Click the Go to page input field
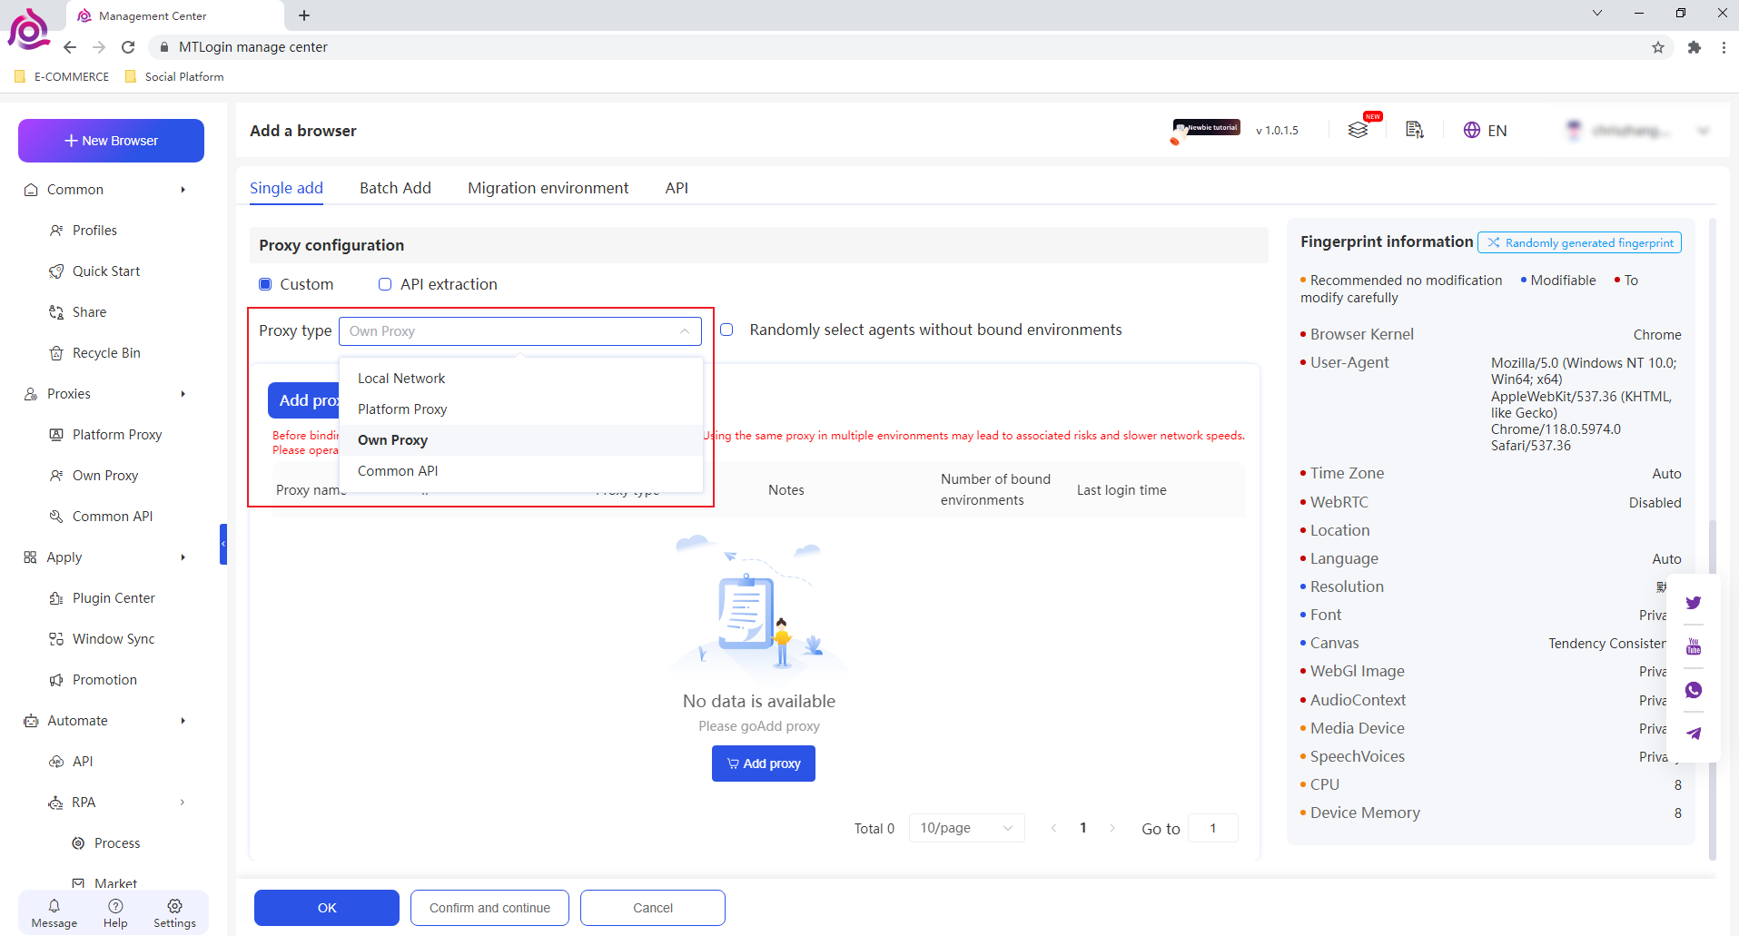Image resolution: width=1739 pixels, height=936 pixels. 1212,828
